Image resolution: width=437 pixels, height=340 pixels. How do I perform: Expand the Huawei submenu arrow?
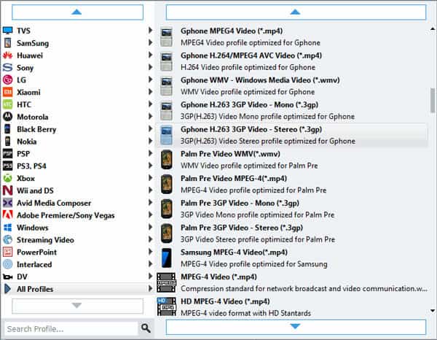[150, 55]
